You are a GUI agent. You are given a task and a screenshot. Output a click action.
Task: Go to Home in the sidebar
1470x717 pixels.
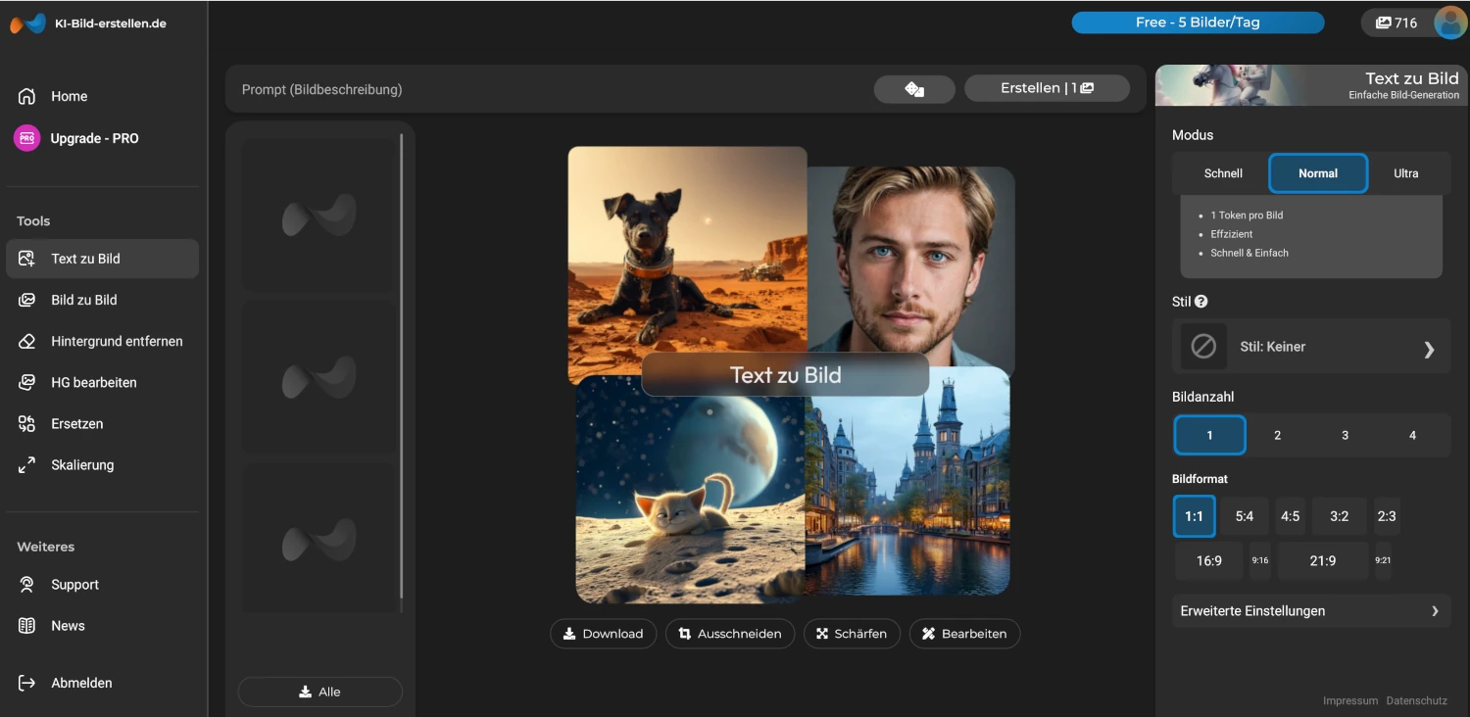tap(70, 96)
